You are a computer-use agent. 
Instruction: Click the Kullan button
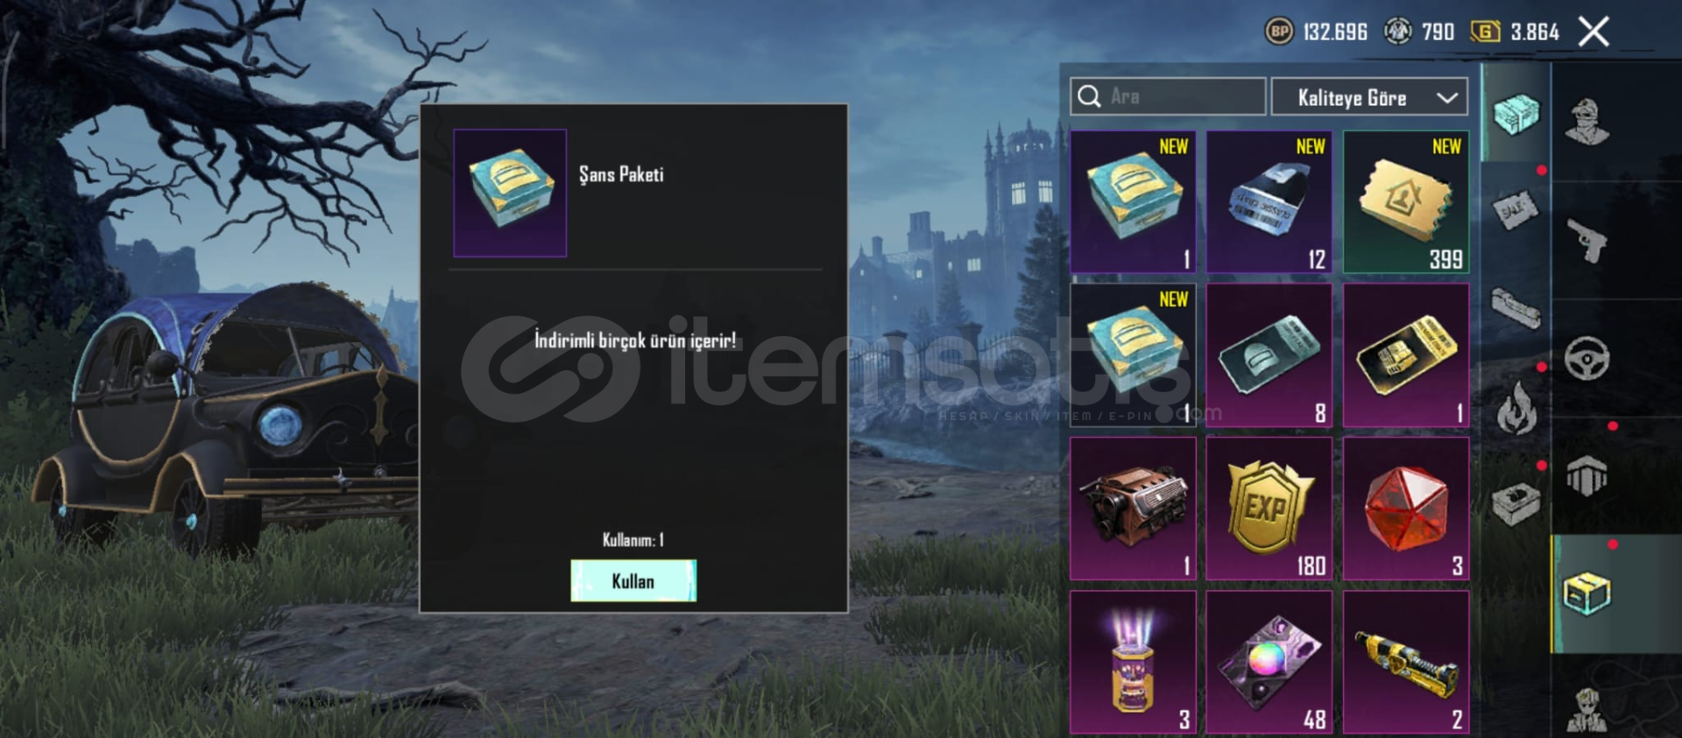click(633, 580)
